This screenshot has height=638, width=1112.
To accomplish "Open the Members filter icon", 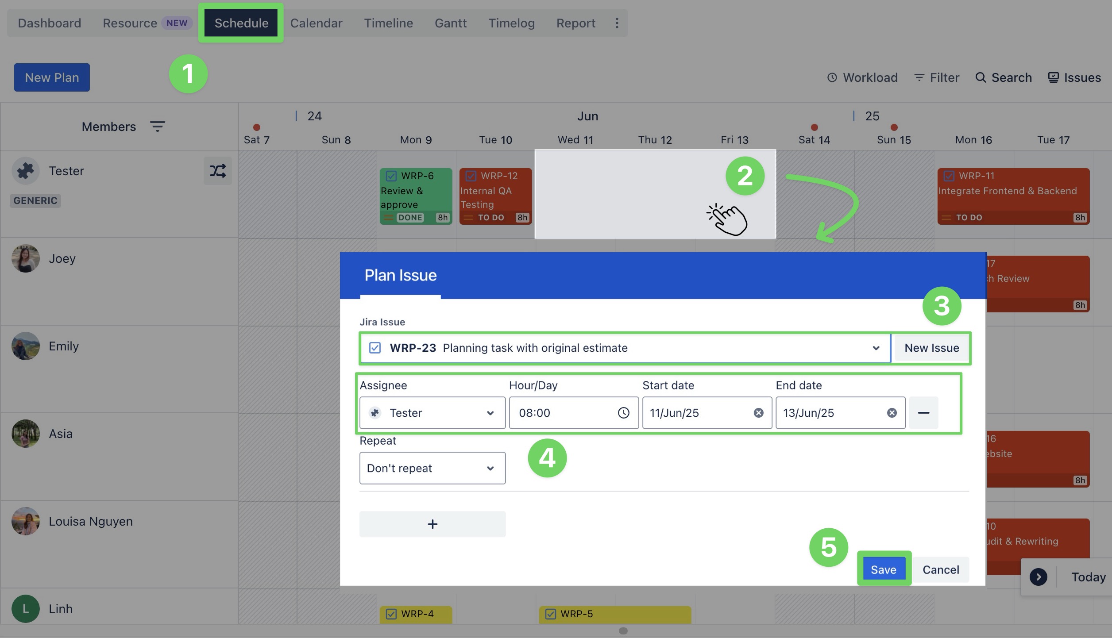I will pyautogui.click(x=157, y=127).
